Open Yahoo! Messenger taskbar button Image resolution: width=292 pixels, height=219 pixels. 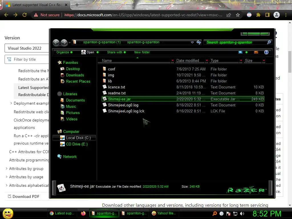(164, 213)
